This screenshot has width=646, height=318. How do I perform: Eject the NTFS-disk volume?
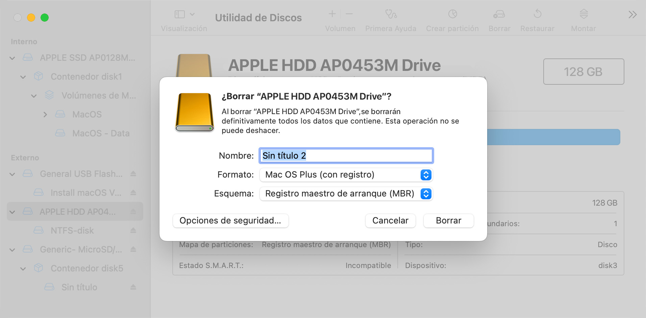(x=133, y=231)
